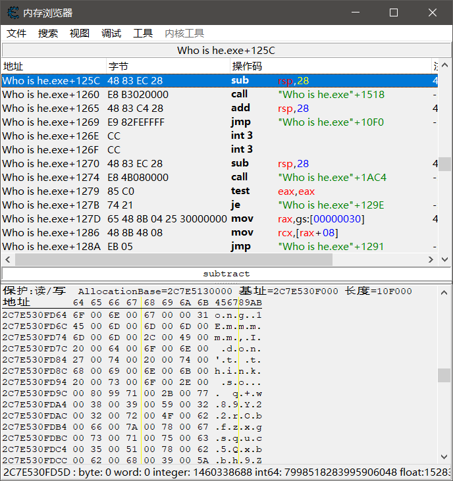Click the 字节 column header

coord(168,66)
